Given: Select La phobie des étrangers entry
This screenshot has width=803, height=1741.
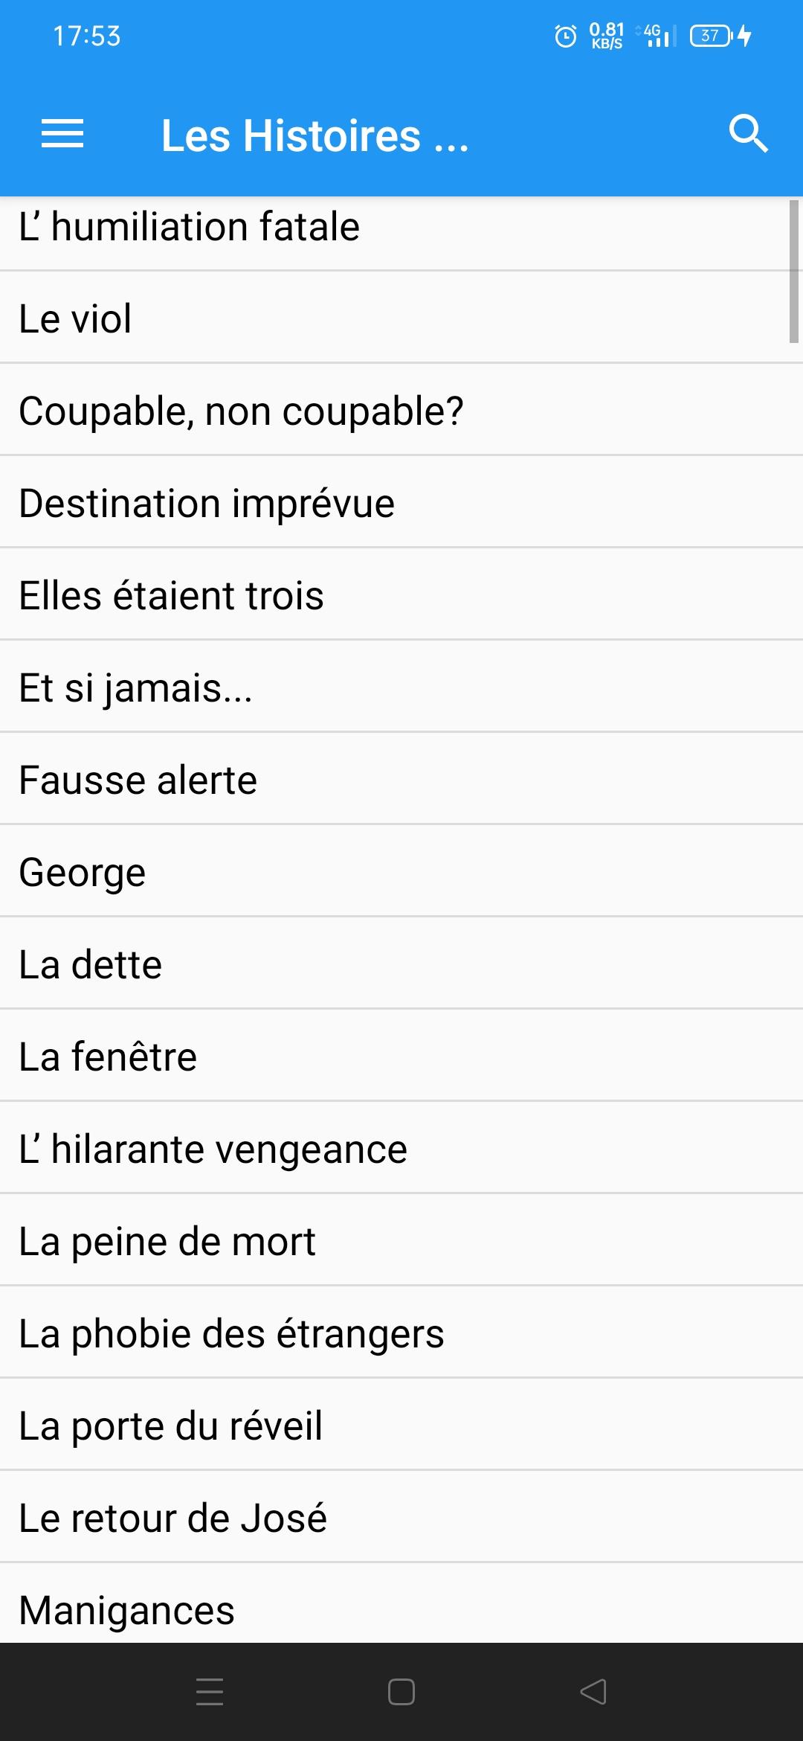Looking at the screenshot, I should coord(401,1333).
